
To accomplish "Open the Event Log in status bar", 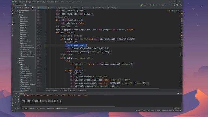I will [x=175, y=109].
